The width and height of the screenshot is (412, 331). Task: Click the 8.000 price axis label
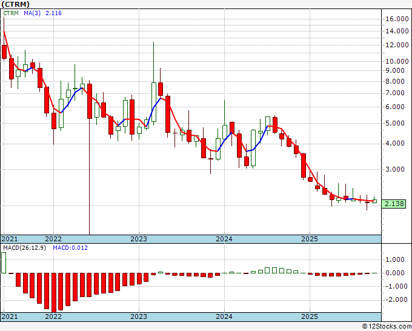pyautogui.click(x=394, y=81)
